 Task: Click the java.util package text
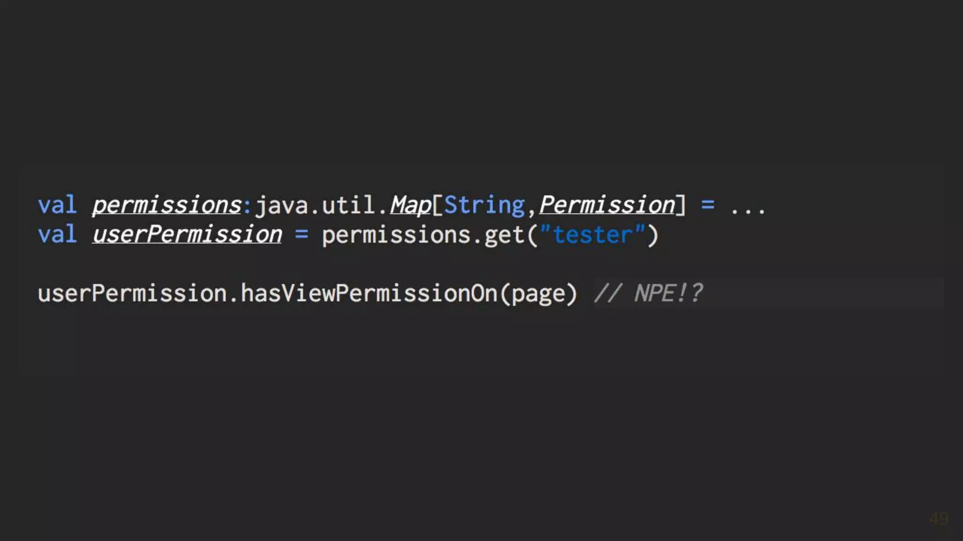tap(315, 205)
